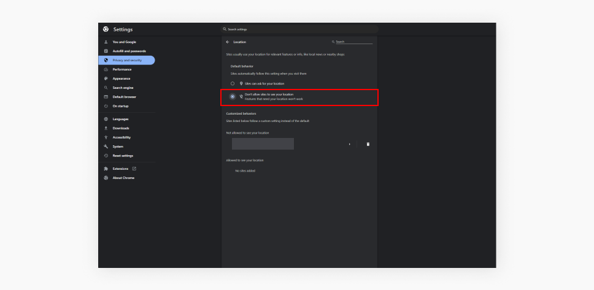Click the Chrome logo beside Settings
This screenshot has height=290, width=594.
pyautogui.click(x=106, y=29)
